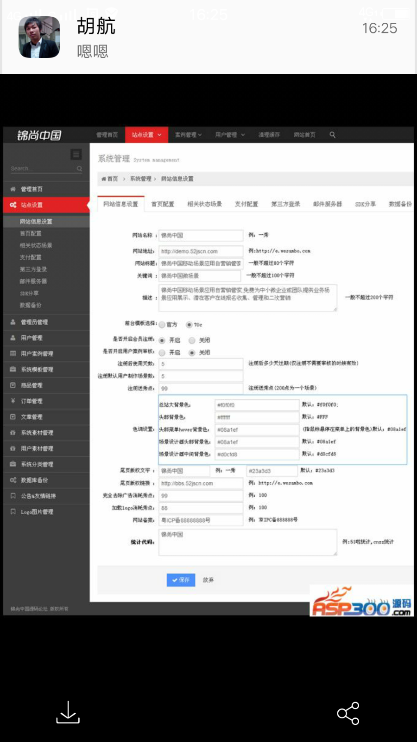Open 首页配置 in the sidebar submenu
The height and width of the screenshot is (742, 417).
click(31, 233)
